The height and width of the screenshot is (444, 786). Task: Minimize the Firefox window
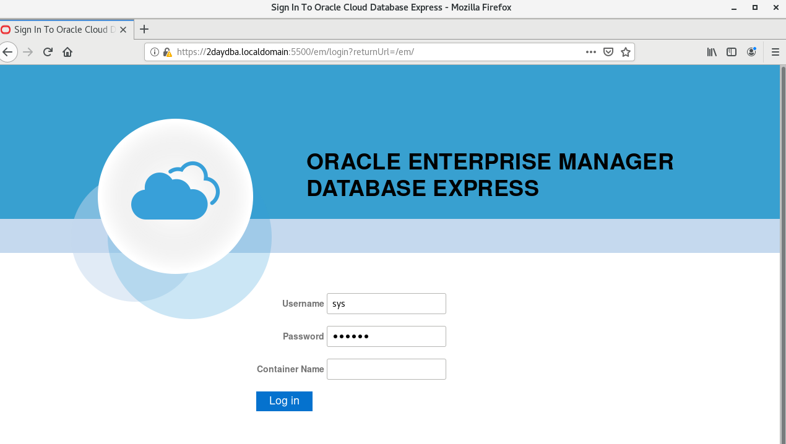click(735, 7)
